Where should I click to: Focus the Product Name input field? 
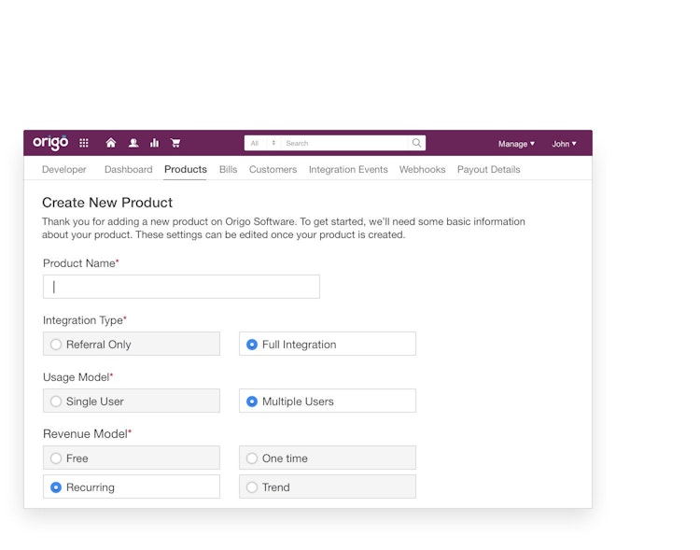tap(181, 287)
